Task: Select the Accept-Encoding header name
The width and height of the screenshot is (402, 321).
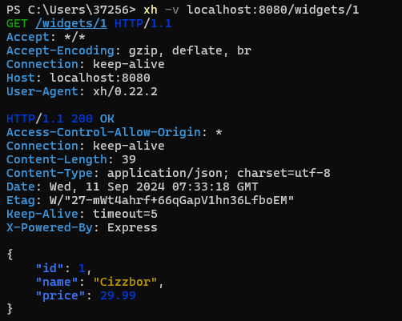Action: tap(60, 50)
